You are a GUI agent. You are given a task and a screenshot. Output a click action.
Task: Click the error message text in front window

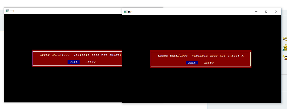coord(201,56)
